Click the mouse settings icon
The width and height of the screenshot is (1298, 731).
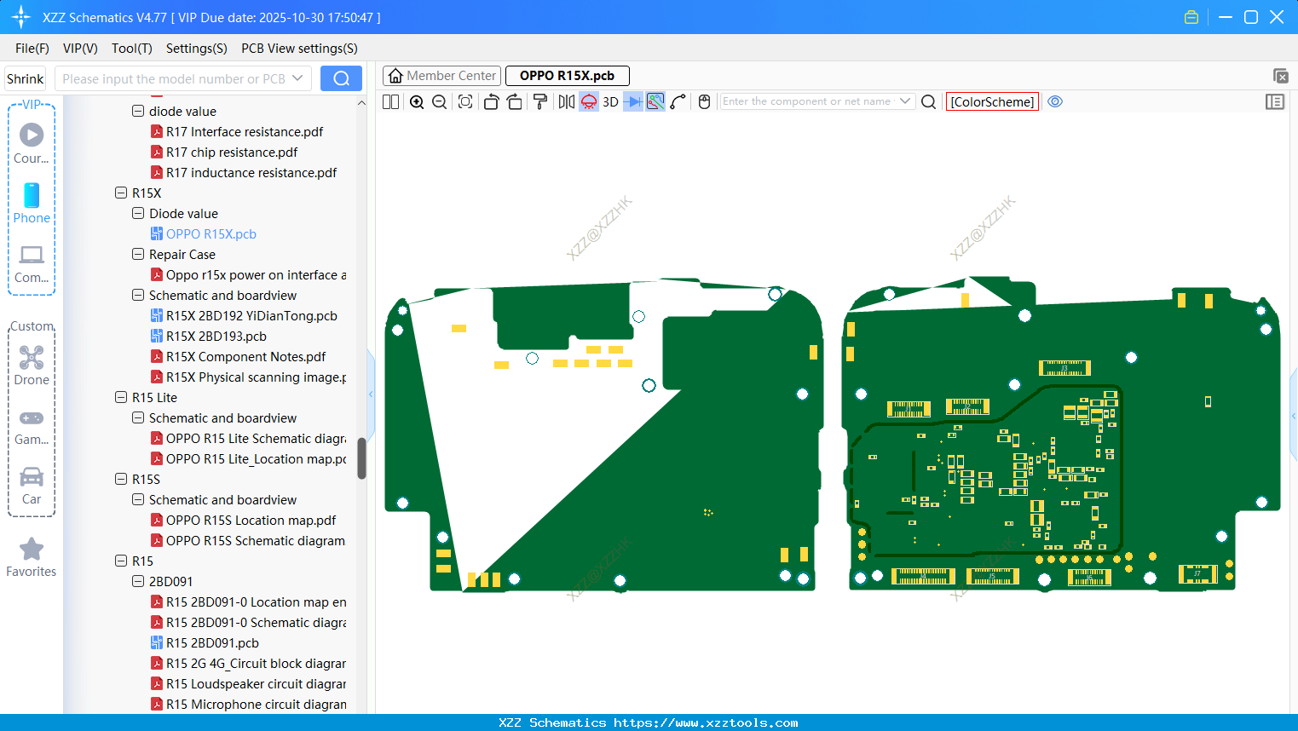[704, 102]
